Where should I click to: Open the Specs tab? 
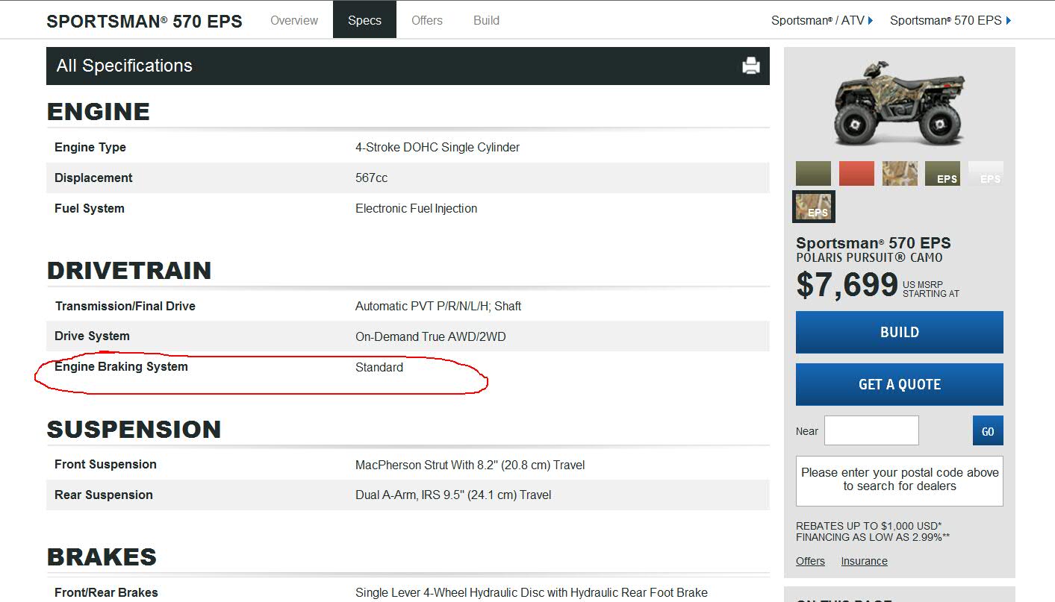(364, 20)
